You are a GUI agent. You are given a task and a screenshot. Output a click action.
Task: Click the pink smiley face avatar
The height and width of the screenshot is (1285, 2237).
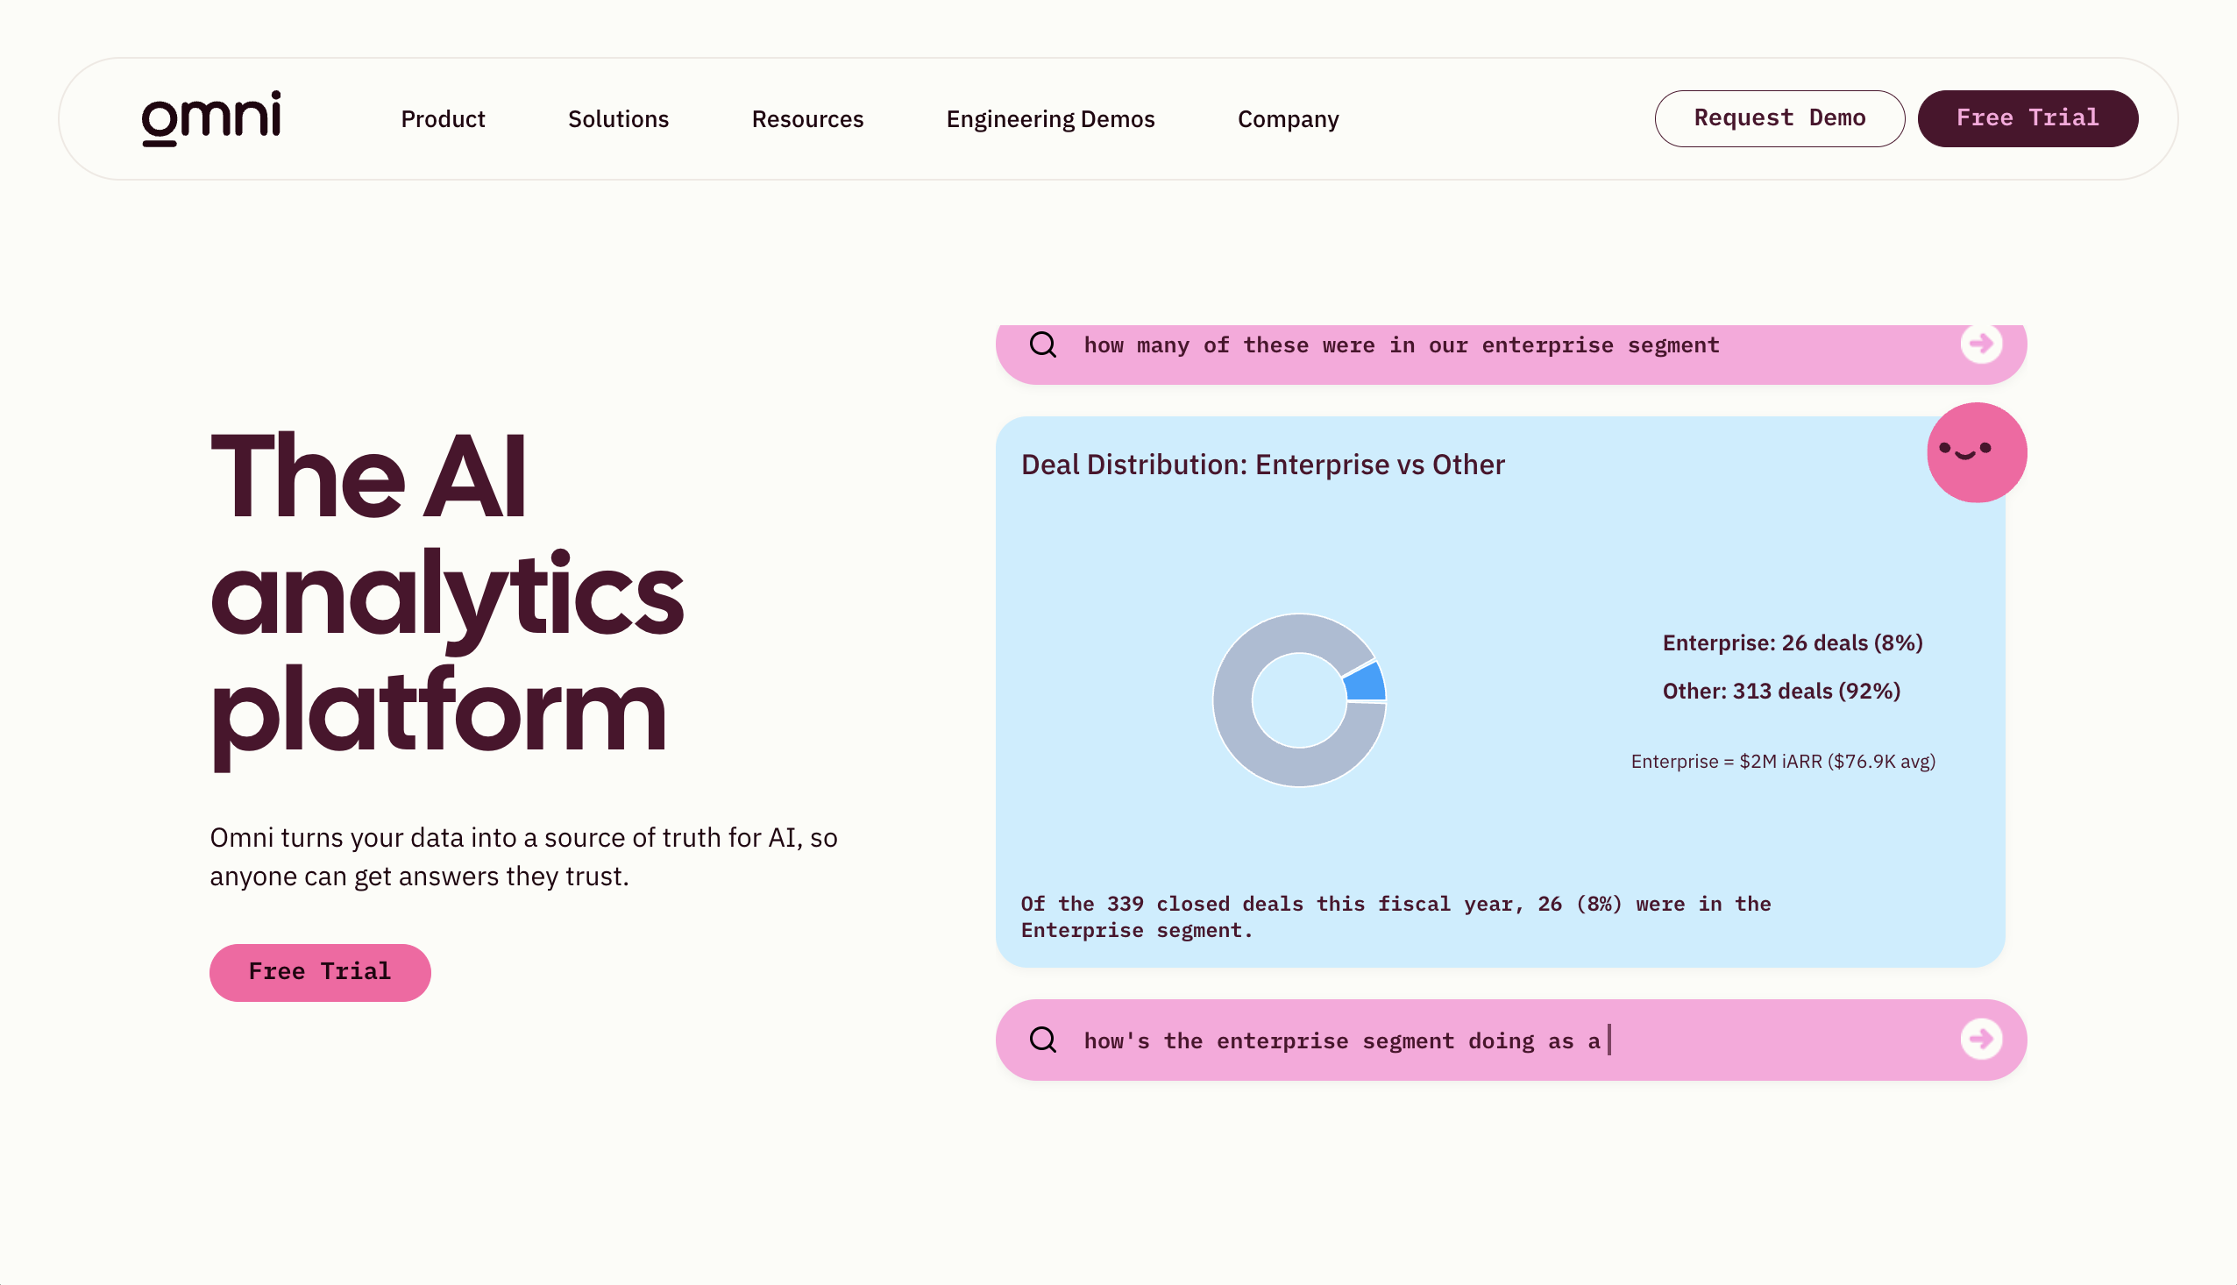1976,452
